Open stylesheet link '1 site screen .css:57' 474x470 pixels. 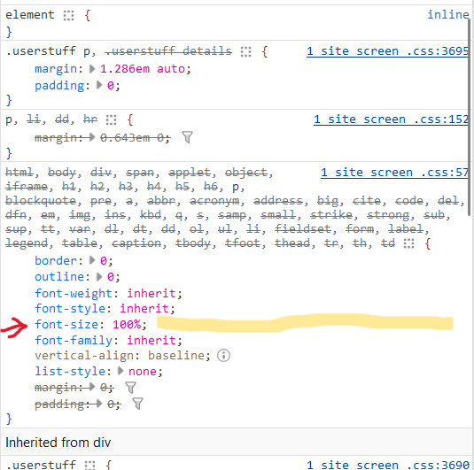[x=395, y=173]
